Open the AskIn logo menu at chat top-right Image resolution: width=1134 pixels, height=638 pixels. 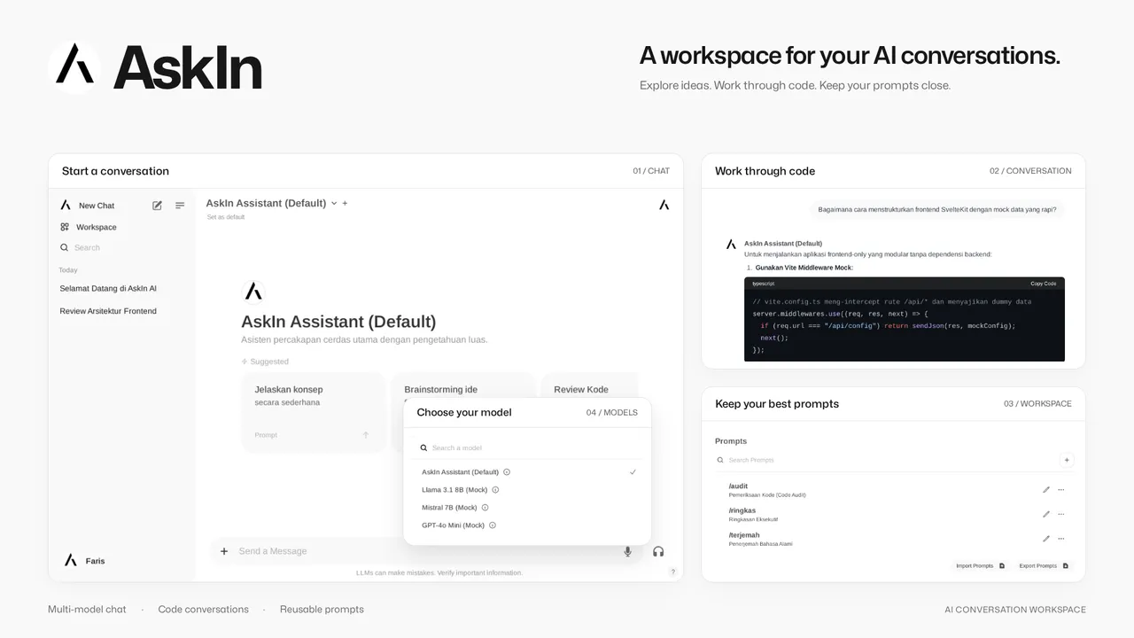click(x=664, y=205)
